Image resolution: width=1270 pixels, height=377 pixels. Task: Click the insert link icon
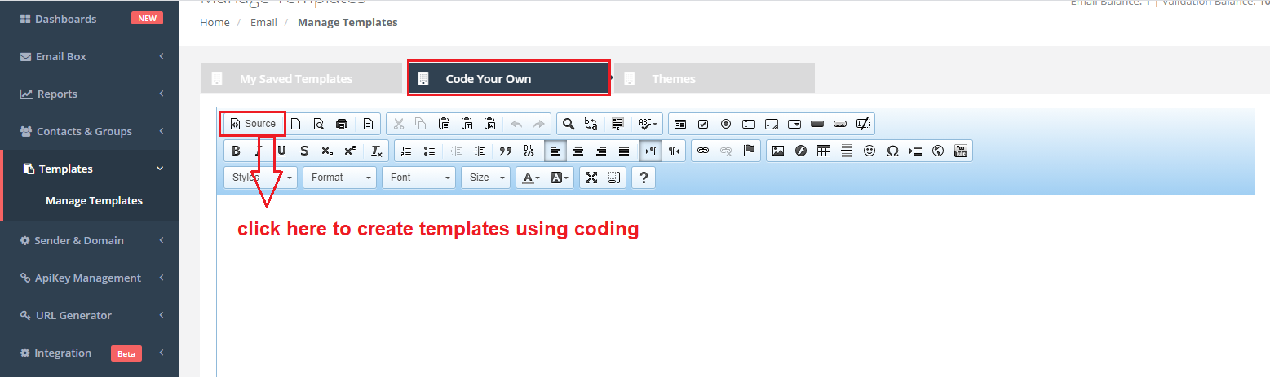(x=703, y=151)
